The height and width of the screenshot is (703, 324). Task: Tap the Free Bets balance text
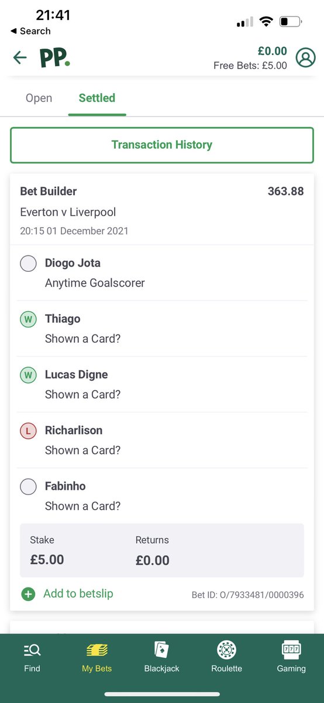coord(250,66)
